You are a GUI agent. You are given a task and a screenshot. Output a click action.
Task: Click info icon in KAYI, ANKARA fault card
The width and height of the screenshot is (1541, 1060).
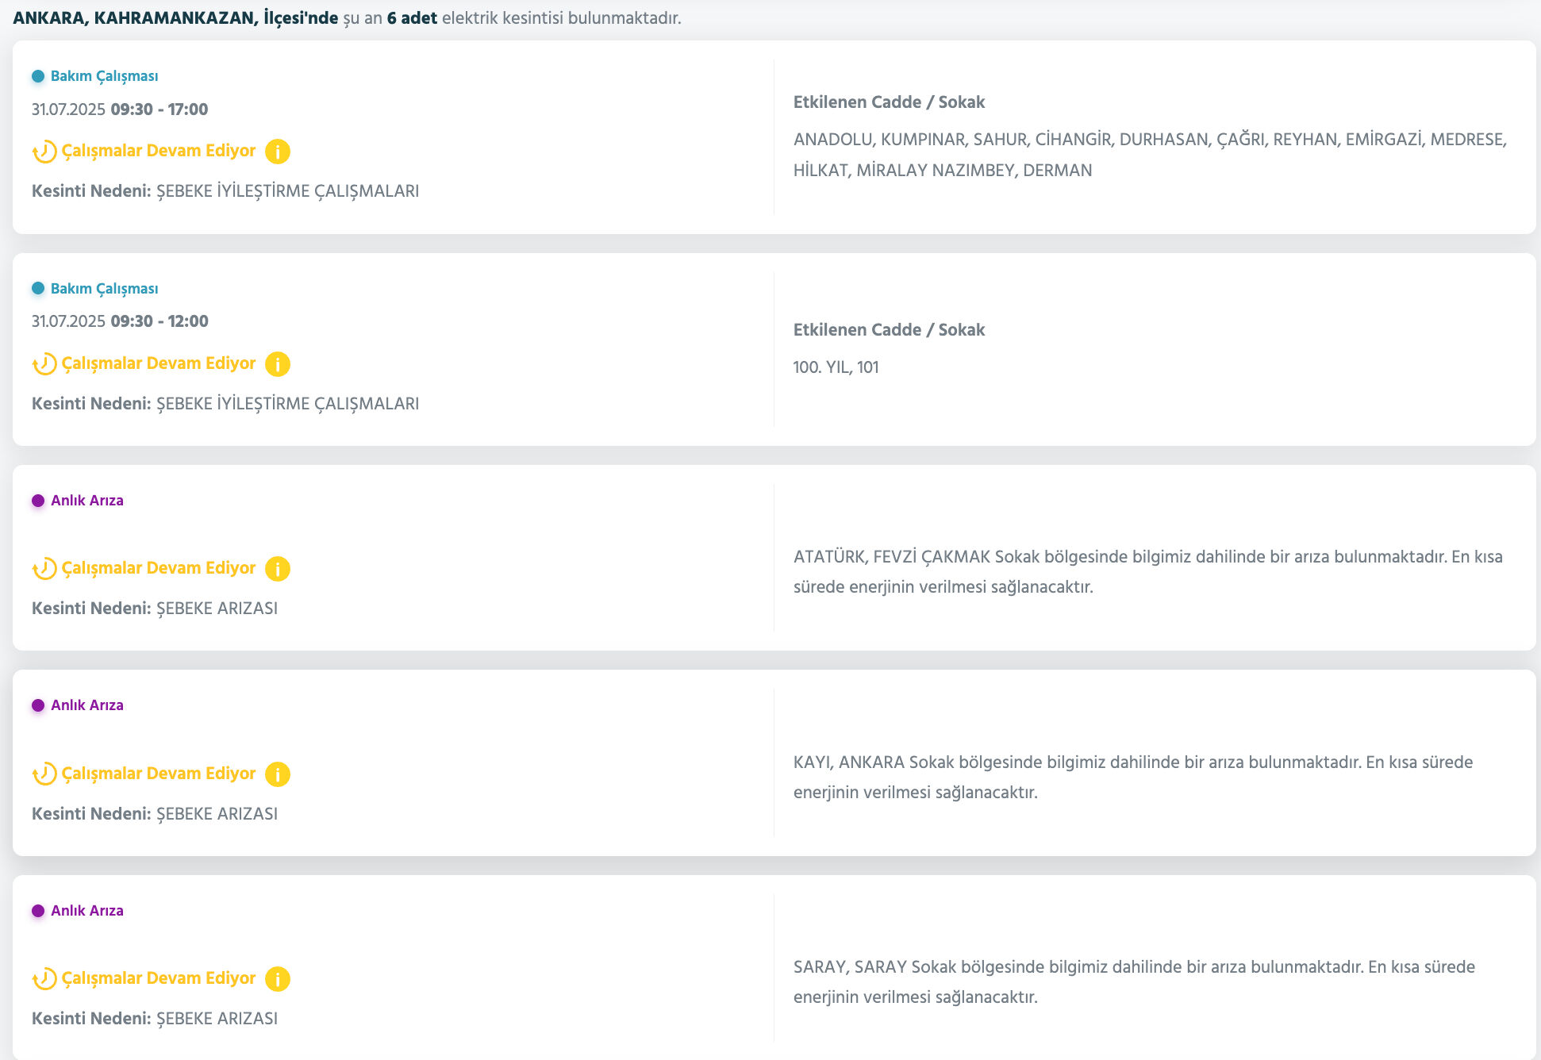pyautogui.click(x=277, y=774)
